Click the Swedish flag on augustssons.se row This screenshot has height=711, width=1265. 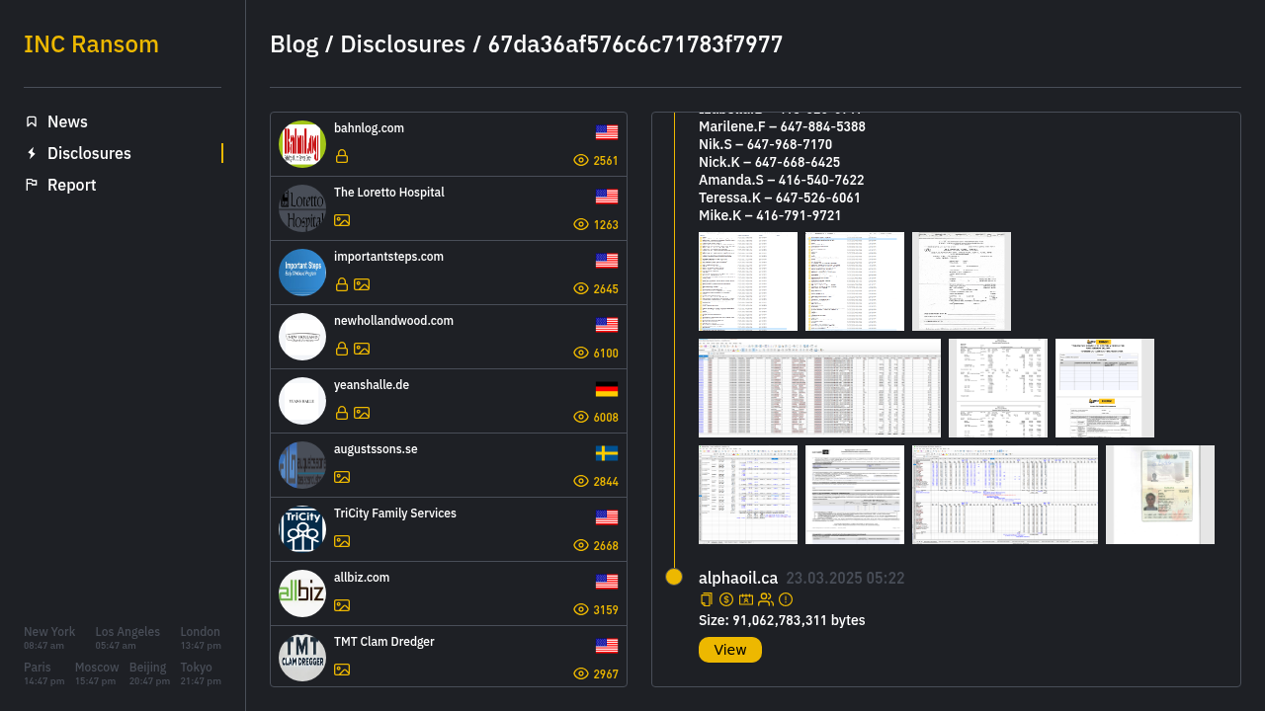(607, 453)
